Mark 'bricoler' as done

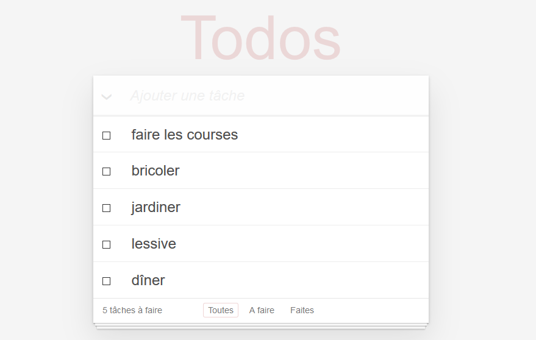click(106, 172)
